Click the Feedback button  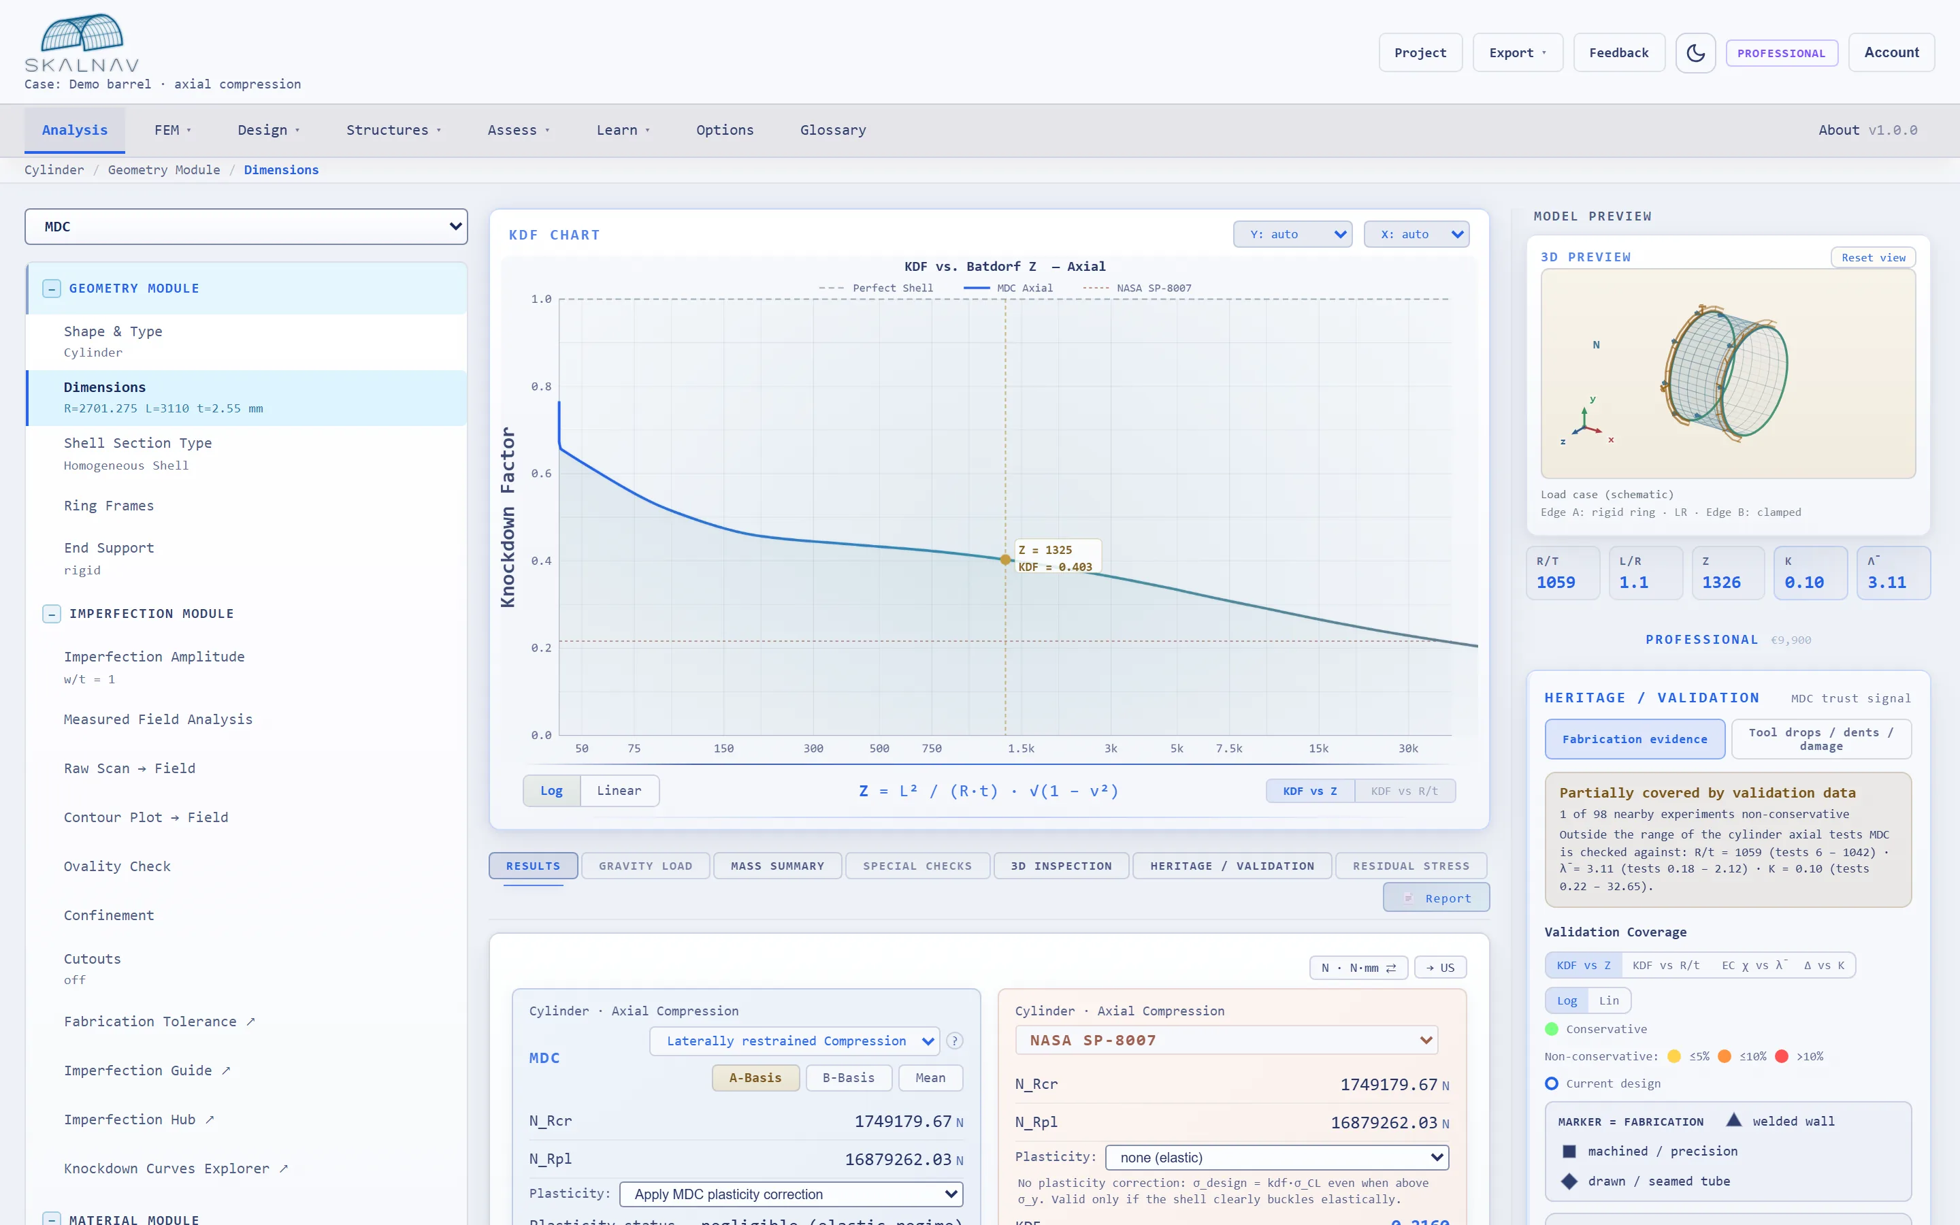[x=1618, y=52]
